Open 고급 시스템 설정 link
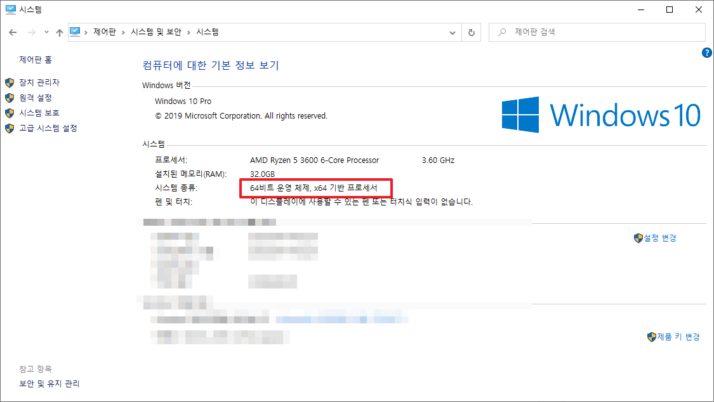The width and height of the screenshot is (714, 402). 48,128
